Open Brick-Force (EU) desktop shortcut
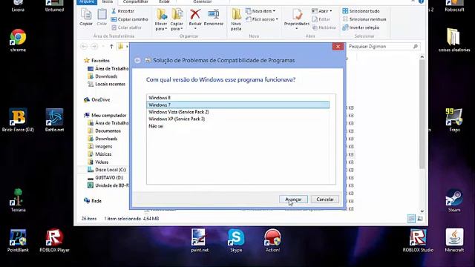Image resolution: width=475 pixels, height=267 pixels. coord(18,120)
